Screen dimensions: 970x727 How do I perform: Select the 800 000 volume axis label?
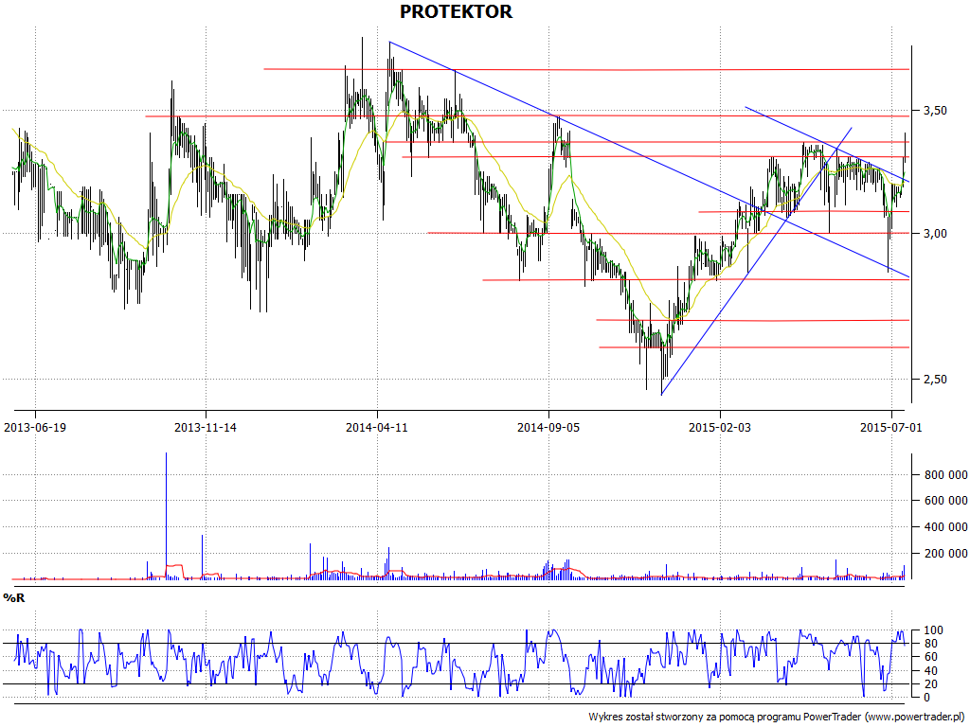(946, 475)
